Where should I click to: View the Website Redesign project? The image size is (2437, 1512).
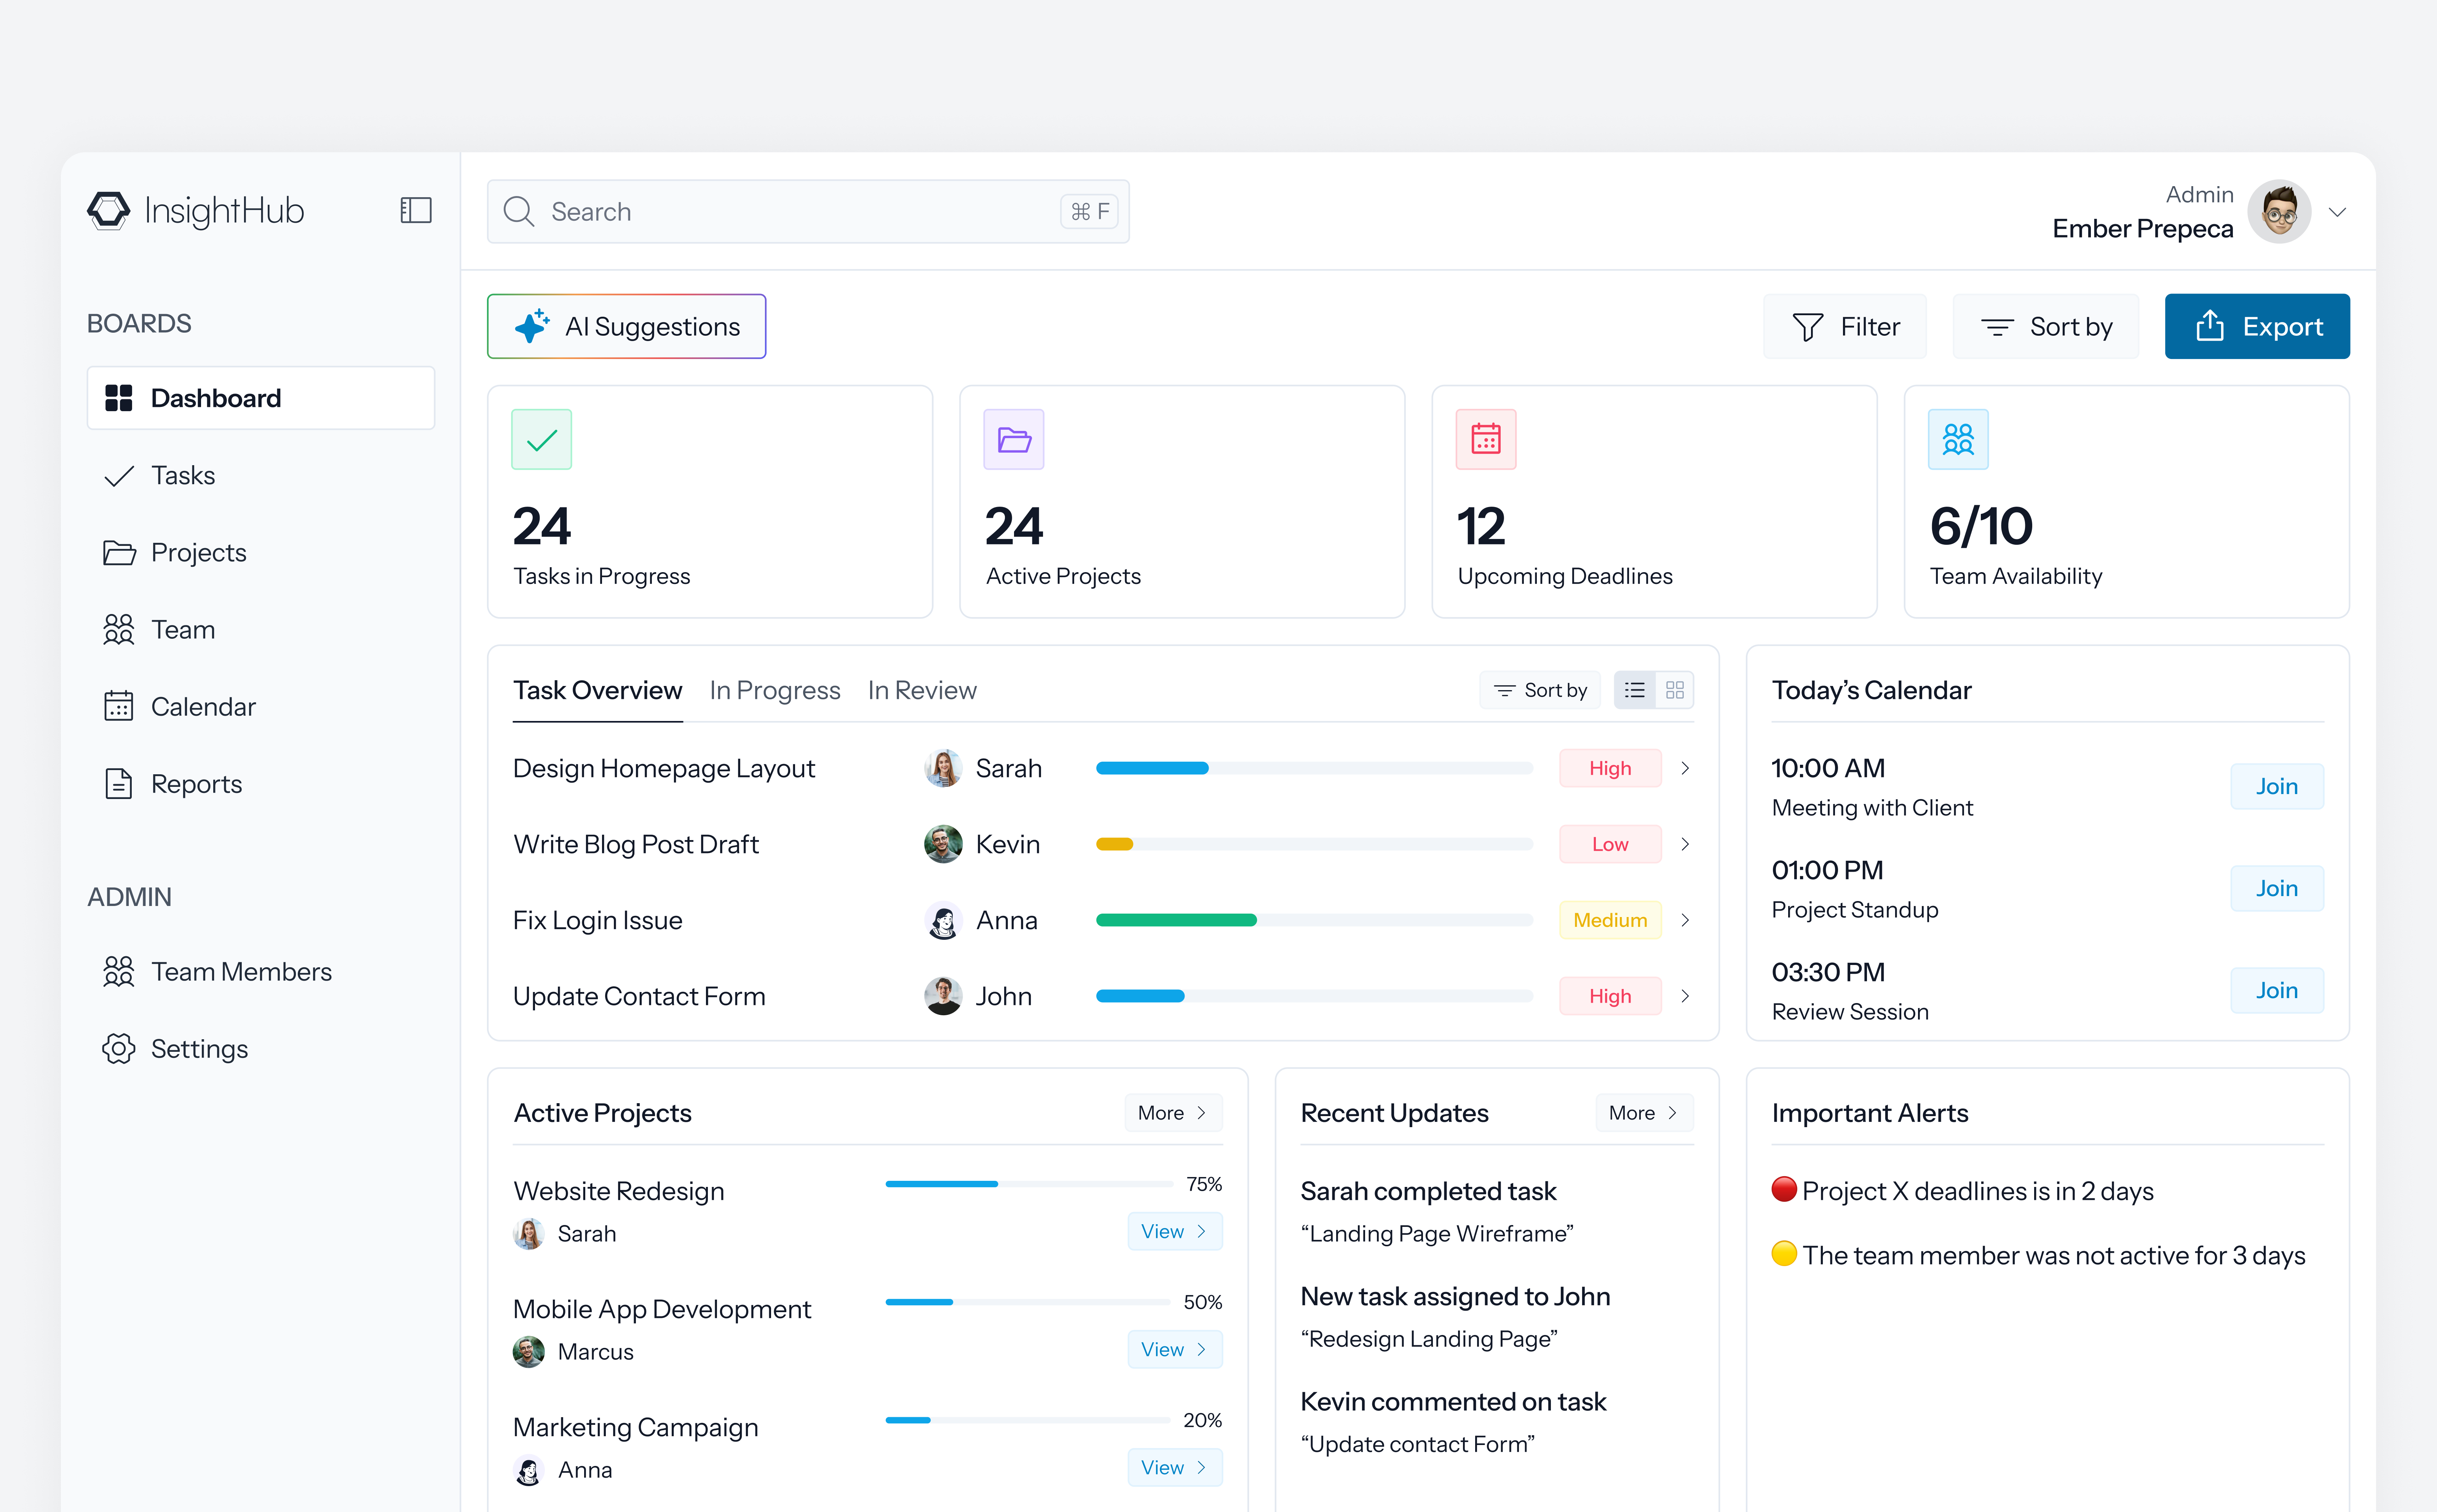[x=1174, y=1231]
